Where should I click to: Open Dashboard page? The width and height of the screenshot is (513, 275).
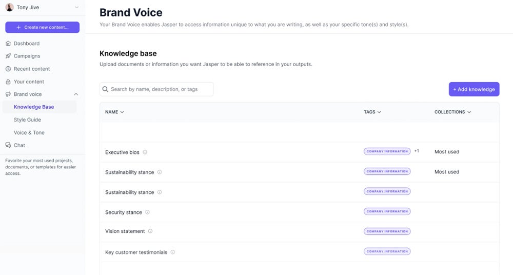tap(27, 43)
